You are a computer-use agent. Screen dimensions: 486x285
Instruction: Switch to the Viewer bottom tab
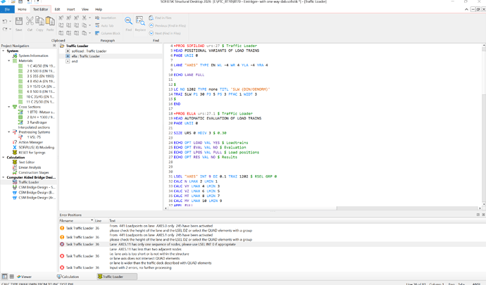[24, 277]
